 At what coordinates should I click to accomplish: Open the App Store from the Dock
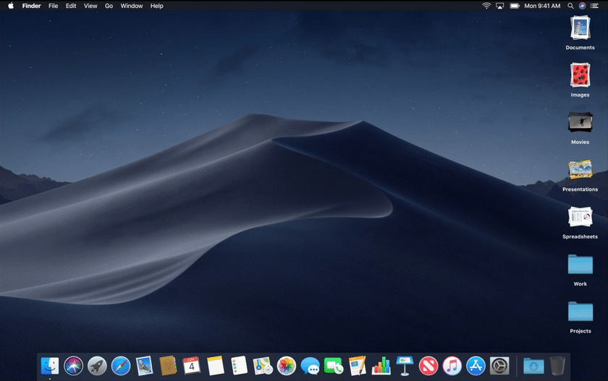pos(476,366)
